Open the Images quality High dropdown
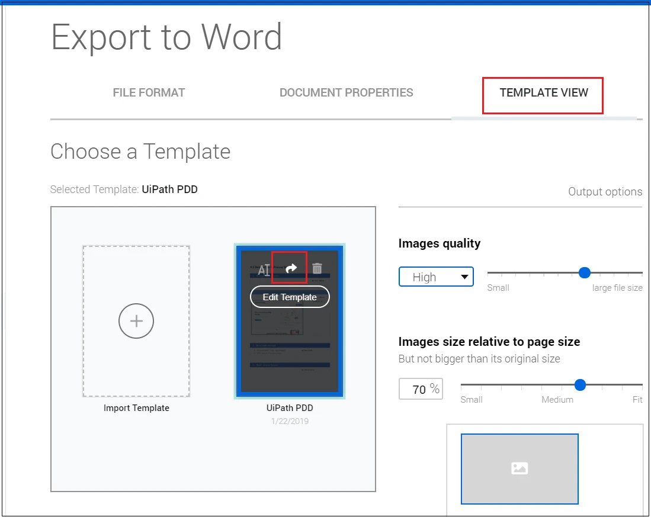Viewport: 651px width, 517px height. [436, 277]
